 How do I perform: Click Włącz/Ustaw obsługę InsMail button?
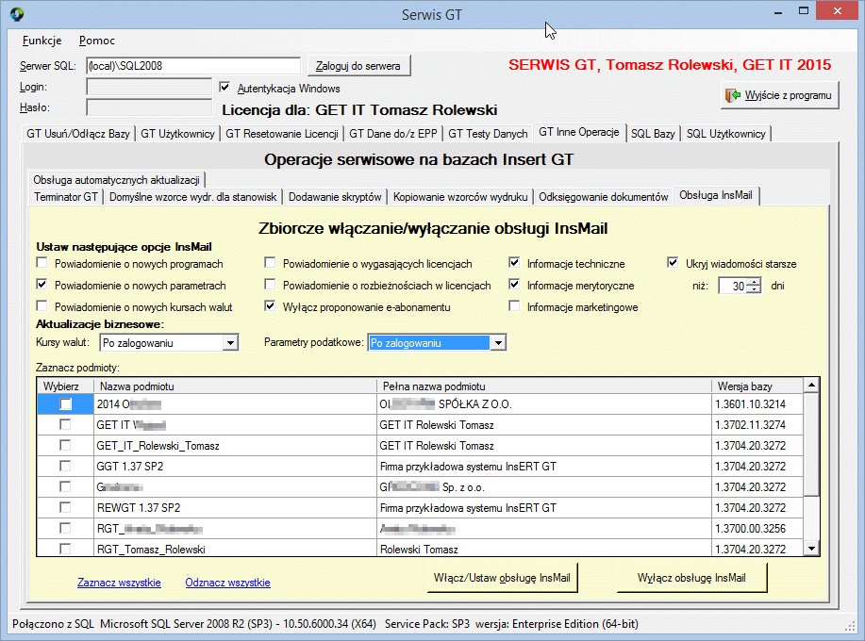(502, 578)
